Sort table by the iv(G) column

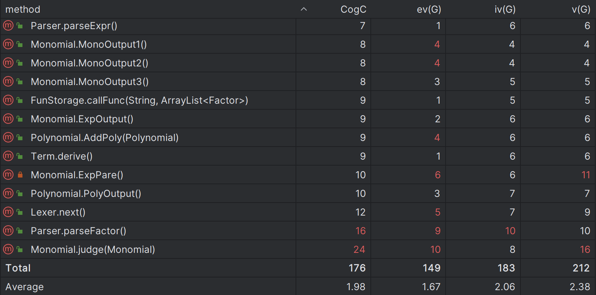[505, 9]
